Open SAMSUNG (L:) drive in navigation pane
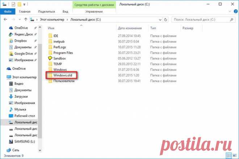Screen dimensions: 239x159 24,141
